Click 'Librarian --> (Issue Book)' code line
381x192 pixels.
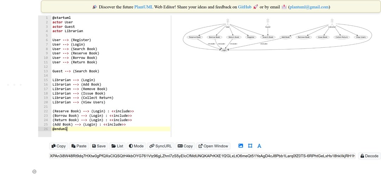pyautogui.click(x=79, y=93)
